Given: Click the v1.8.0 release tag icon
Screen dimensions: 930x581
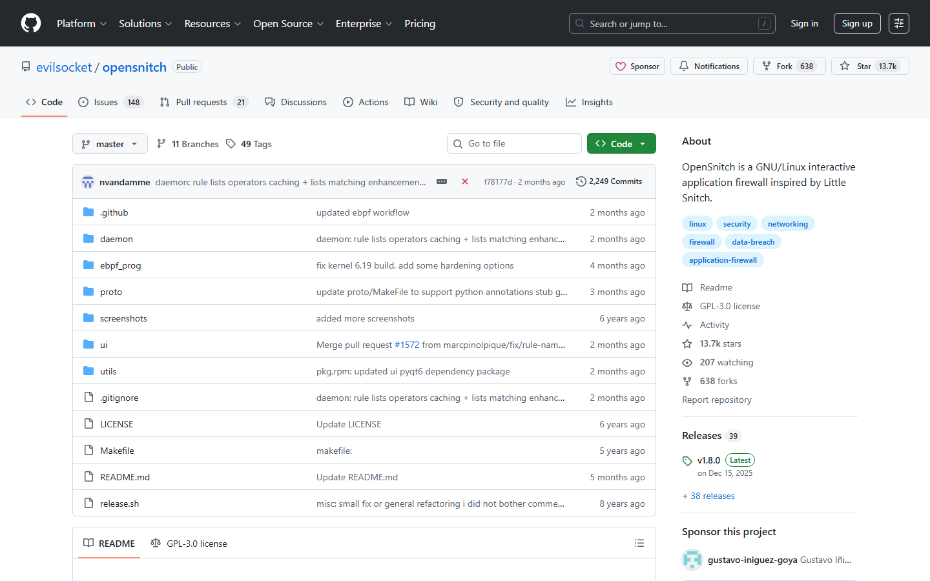Looking at the screenshot, I should coord(687,461).
